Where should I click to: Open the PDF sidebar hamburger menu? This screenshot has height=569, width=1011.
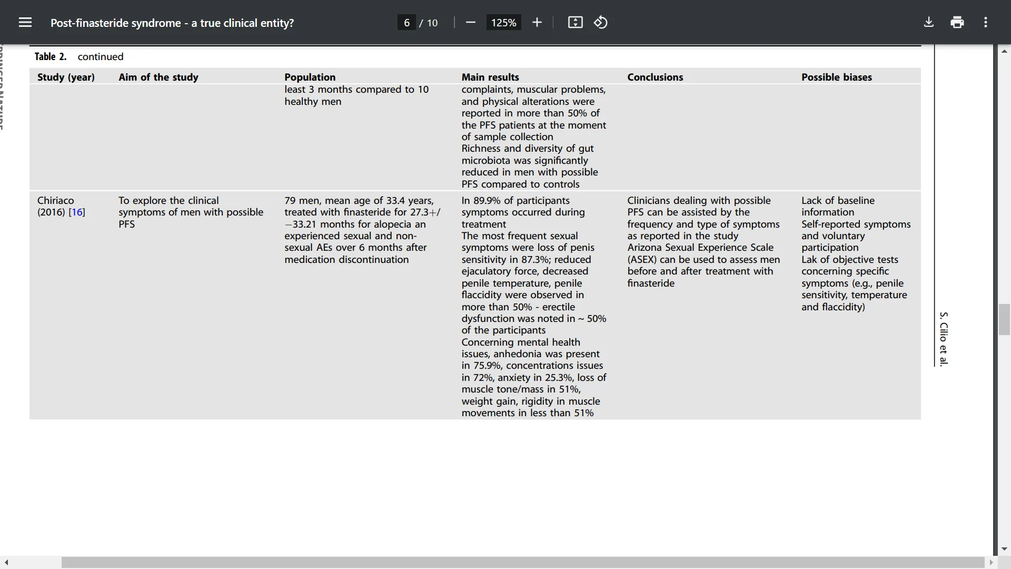(x=25, y=23)
